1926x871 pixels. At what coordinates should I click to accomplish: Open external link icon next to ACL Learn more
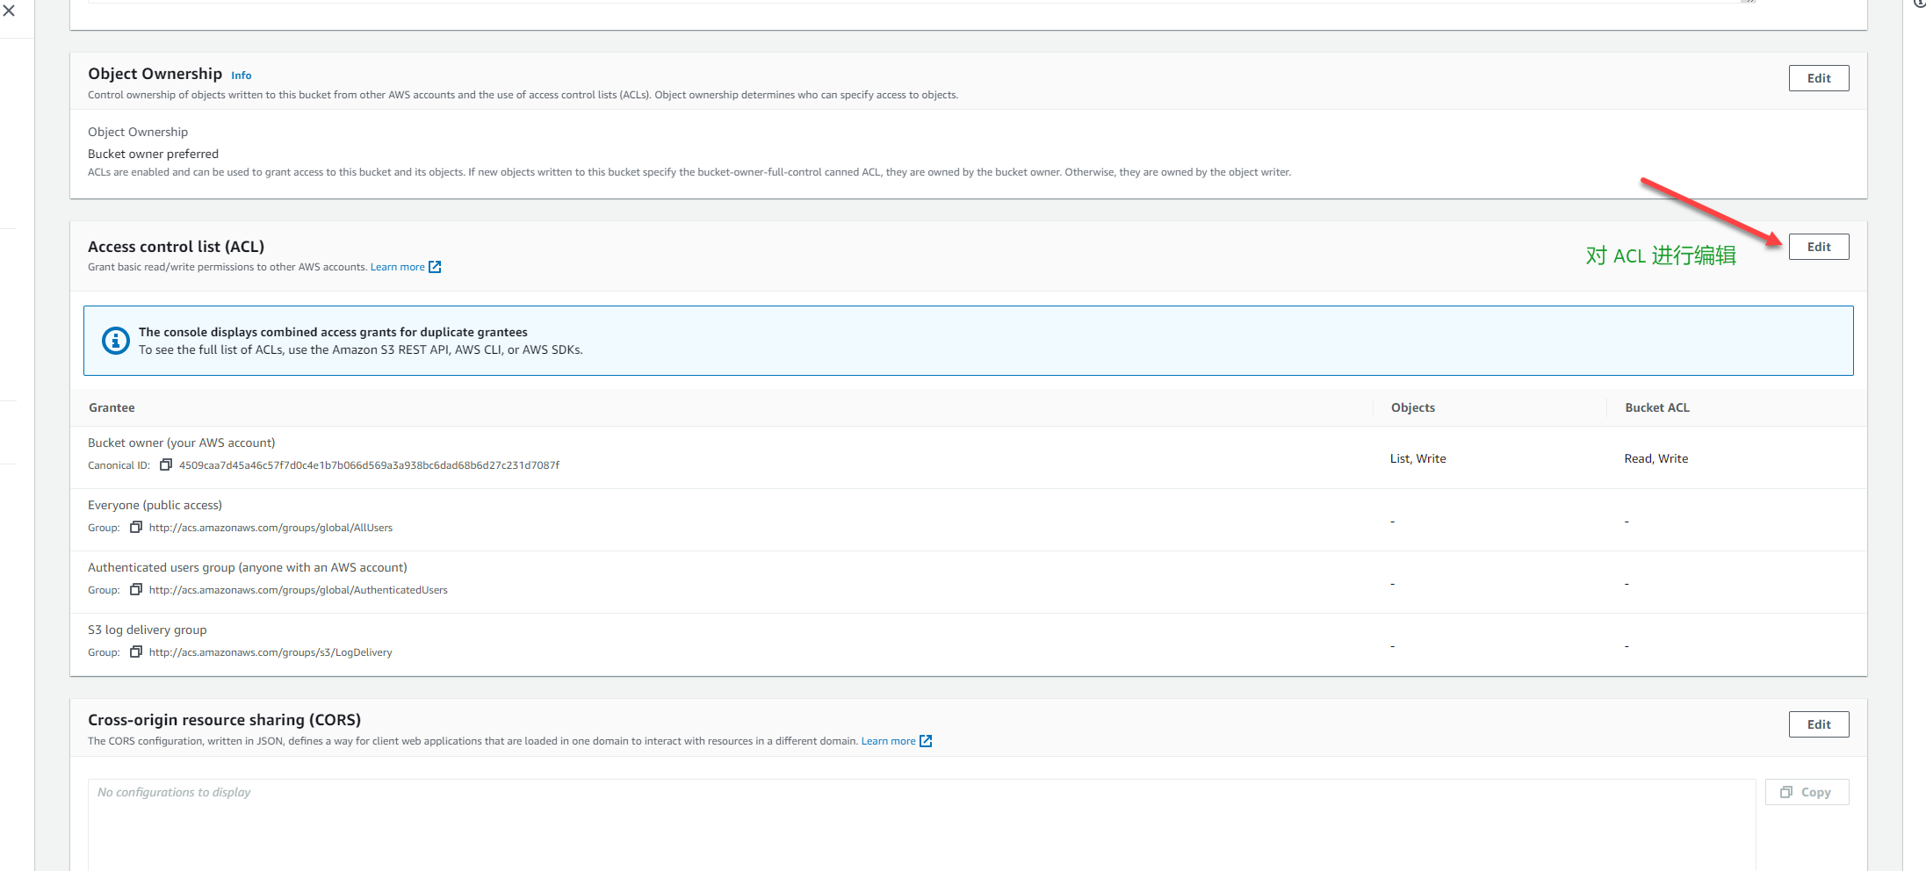pos(435,267)
